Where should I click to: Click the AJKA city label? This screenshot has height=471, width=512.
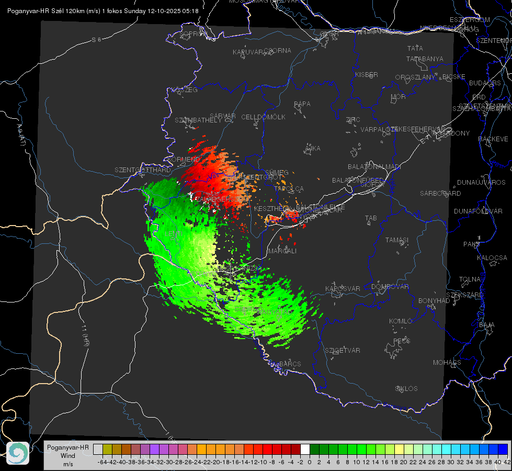coord(313,148)
